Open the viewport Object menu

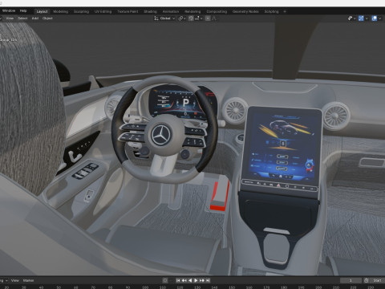point(47,18)
